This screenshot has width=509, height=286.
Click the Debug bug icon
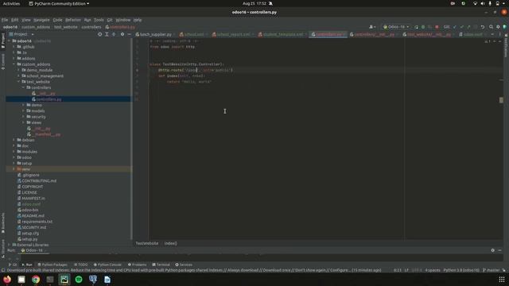(423, 27)
